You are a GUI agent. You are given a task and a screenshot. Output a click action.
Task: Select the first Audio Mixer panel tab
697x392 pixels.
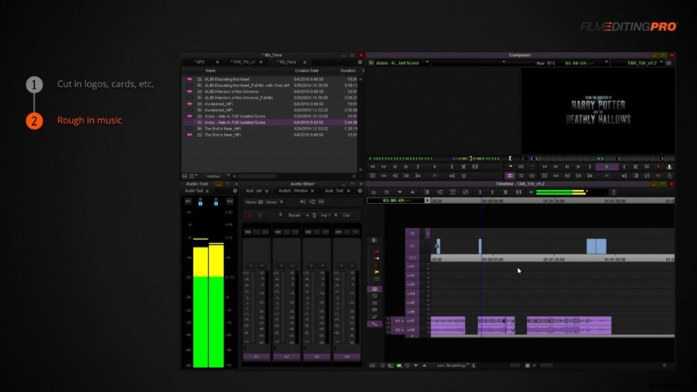point(254,191)
